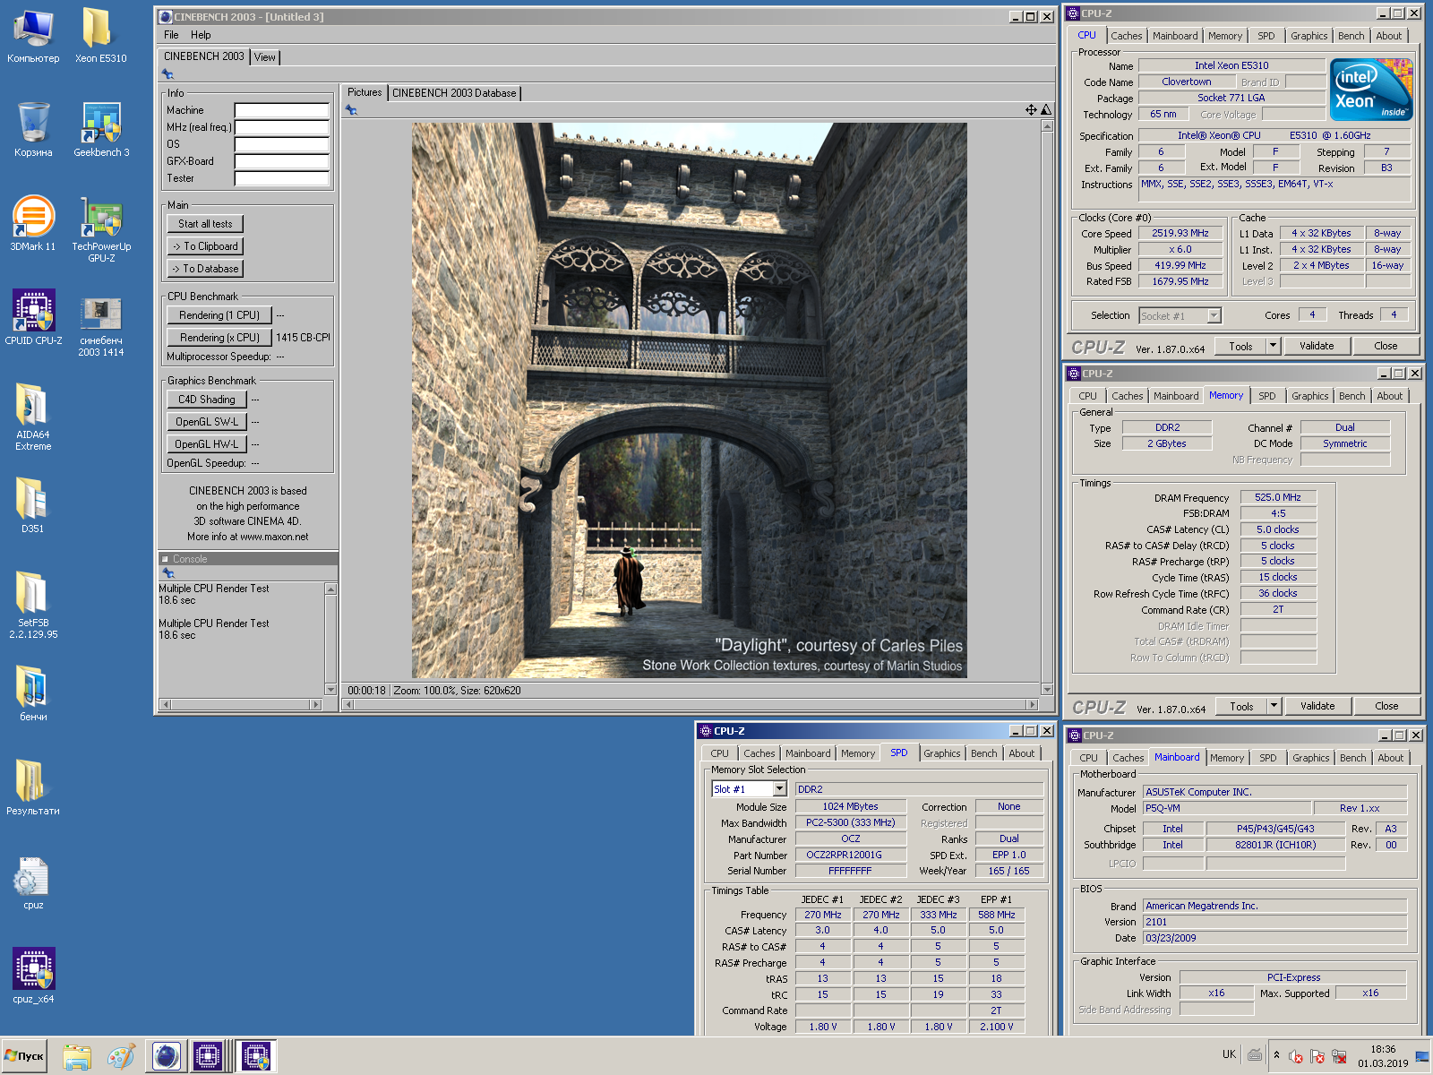
Task: Click the pin icon in the Console panel
Action: (167, 573)
